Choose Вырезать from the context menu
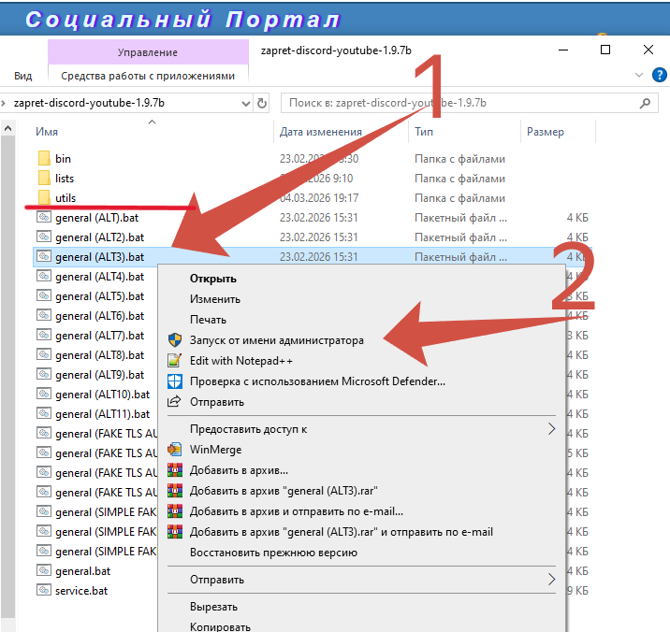This screenshot has height=632, width=670. (213, 607)
